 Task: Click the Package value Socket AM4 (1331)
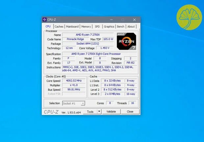pyautogui.click(x=88, y=43)
